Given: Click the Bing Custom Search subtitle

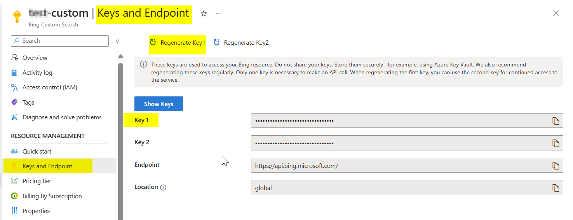Looking at the screenshot, I should (x=53, y=25).
